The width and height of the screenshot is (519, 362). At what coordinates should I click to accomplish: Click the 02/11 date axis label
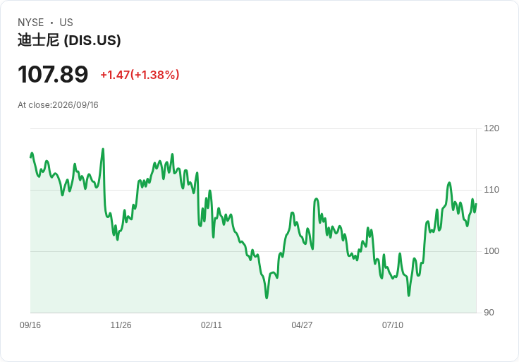pos(211,325)
